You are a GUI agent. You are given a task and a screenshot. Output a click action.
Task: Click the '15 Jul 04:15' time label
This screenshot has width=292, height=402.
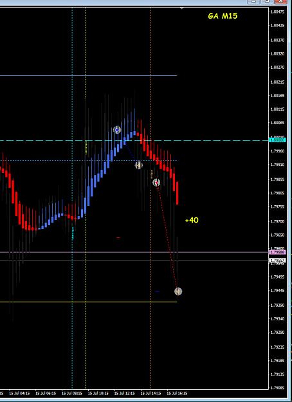[x=19, y=393]
